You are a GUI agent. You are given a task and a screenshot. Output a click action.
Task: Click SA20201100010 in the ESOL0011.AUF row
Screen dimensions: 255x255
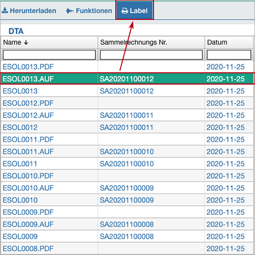[x=126, y=152]
